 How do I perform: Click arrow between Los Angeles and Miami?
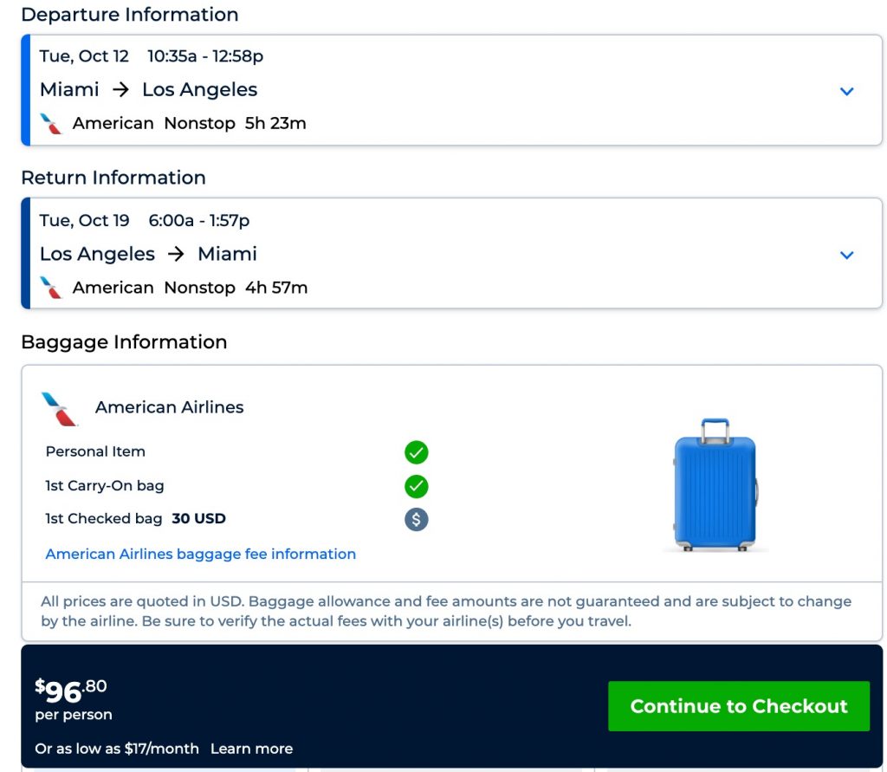(x=177, y=254)
